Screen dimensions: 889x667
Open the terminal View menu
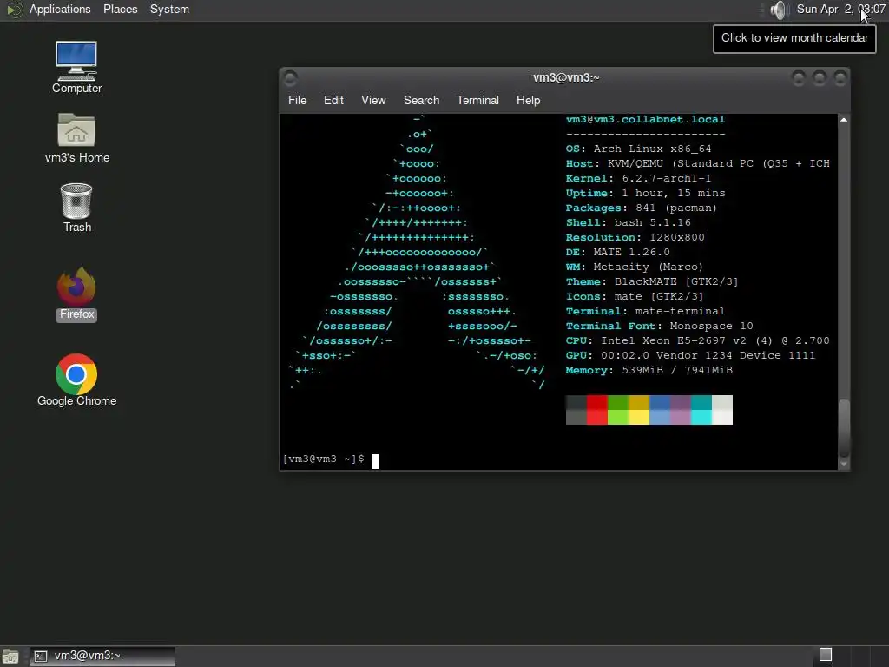pyautogui.click(x=373, y=101)
